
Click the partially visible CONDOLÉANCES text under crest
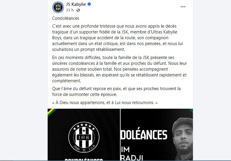click(x=84, y=160)
